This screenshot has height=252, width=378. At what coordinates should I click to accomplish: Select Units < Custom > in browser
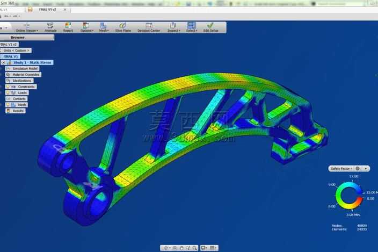point(16,51)
